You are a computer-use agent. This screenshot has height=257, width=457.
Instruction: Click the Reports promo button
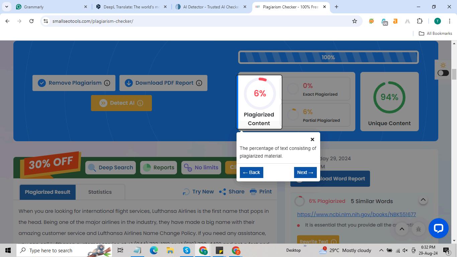click(x=159, y=168)
